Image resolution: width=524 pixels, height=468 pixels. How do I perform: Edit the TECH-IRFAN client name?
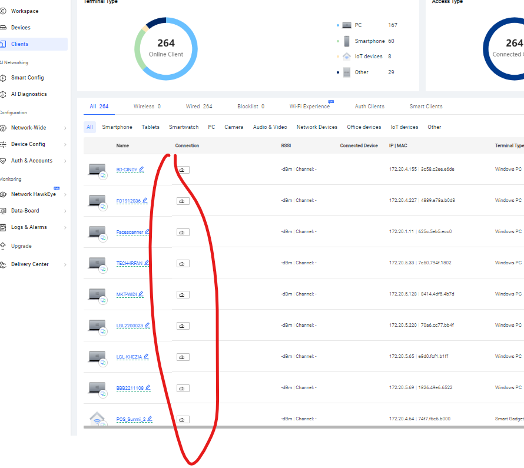[x=147, y=263]
